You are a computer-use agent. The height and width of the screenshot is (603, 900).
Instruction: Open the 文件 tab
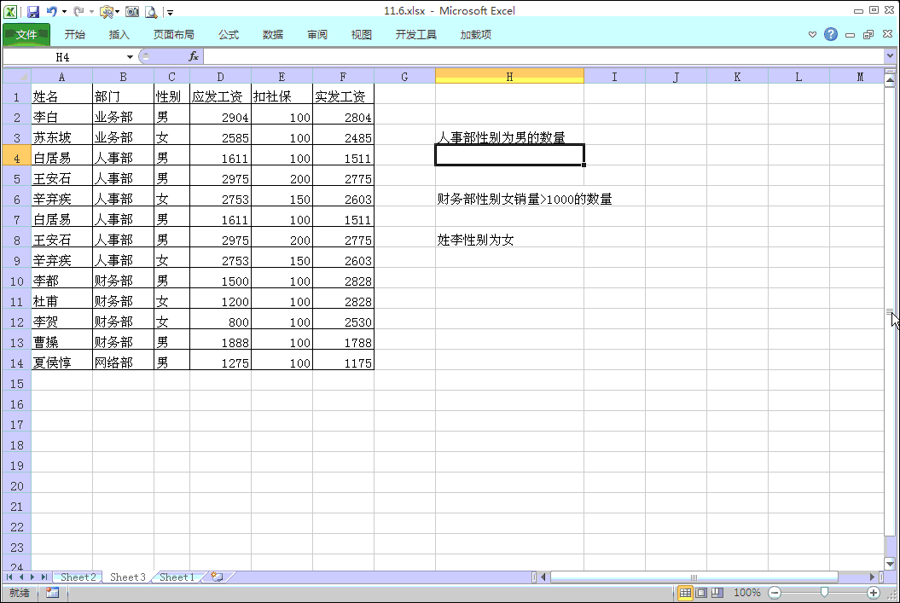point(26,34)
